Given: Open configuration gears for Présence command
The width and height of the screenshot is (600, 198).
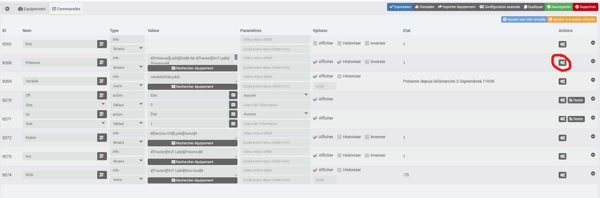Looking at the screenshot, I should pyautogui.click(x=563, y=63).
